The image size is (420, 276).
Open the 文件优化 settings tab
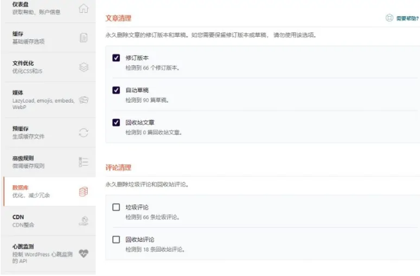click(x=50, y=67)
